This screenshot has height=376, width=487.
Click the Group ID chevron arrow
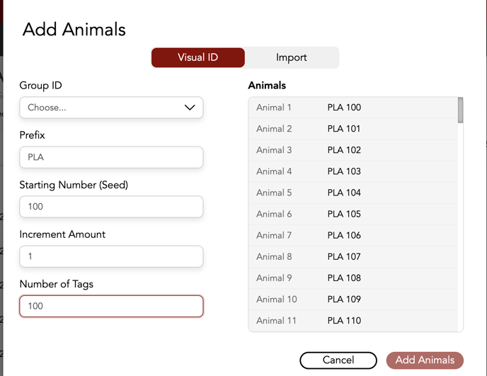190,108
